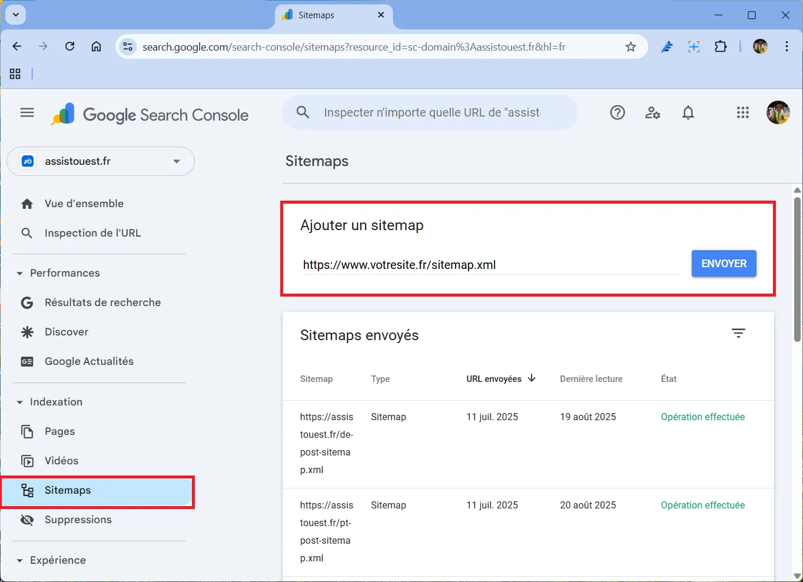This screenshot has height=582, width=803.
Task: Open the browser tab search dropdown
Action: pyautogui.click(x=15, y=15)
